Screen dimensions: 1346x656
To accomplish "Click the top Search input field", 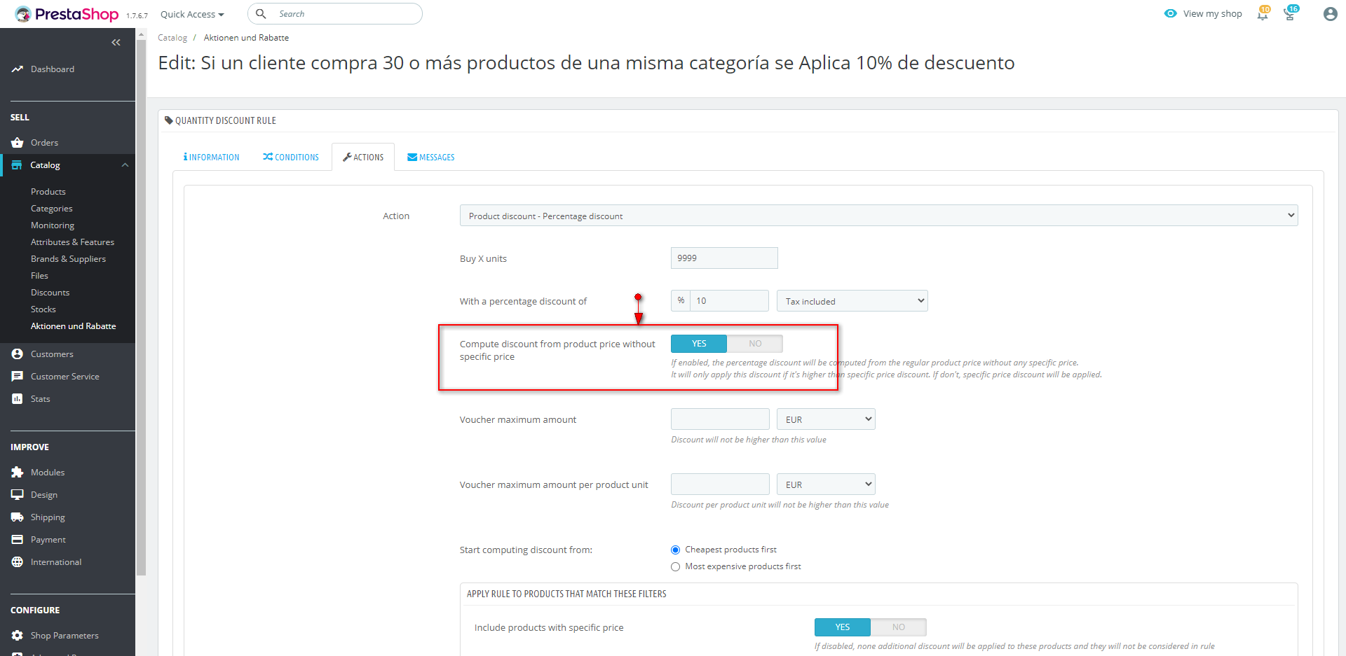I will 335,14.
